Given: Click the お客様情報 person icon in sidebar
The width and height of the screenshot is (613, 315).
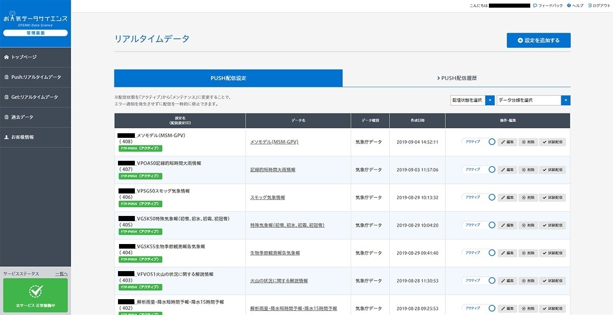Looking at the screenshot, I should pyautogui.click(x=7, y=137).
